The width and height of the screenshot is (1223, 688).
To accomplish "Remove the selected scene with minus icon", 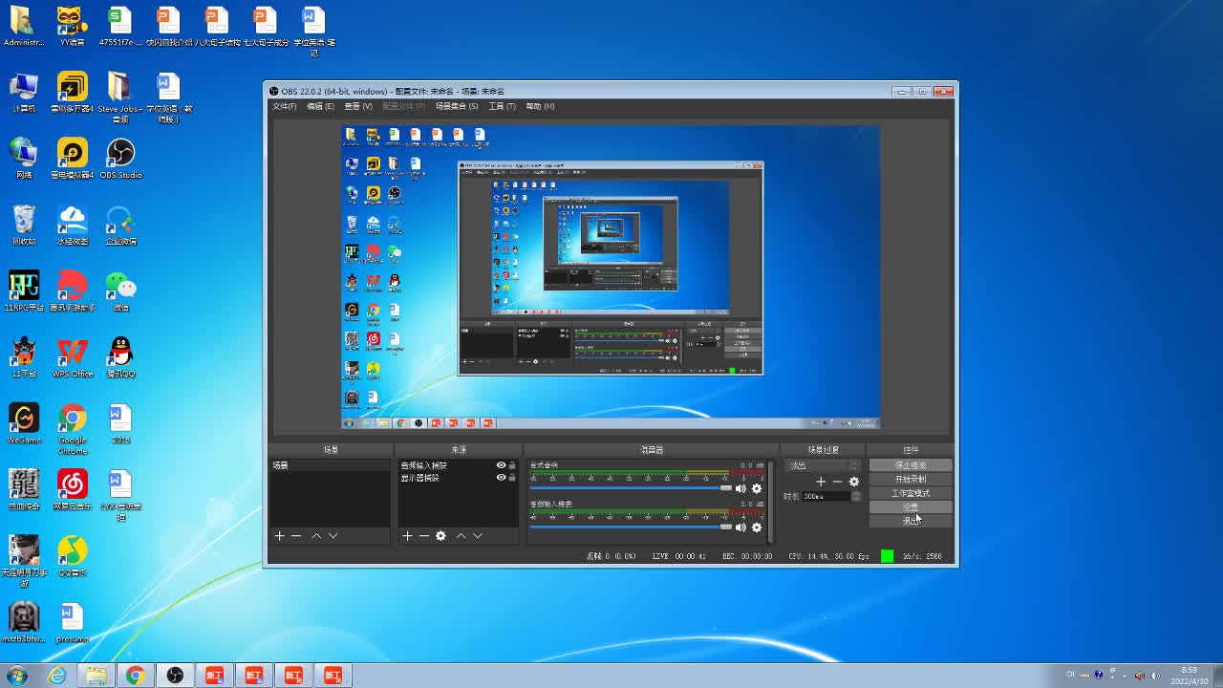I will tap(296, 536).
